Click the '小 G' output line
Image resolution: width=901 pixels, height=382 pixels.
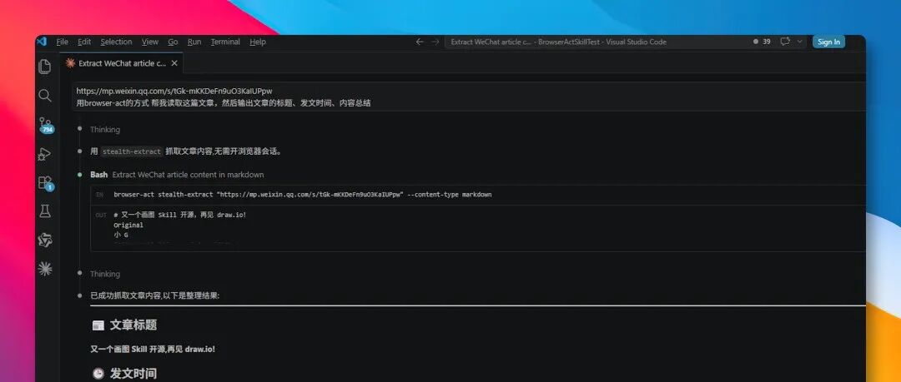[121, 236]
